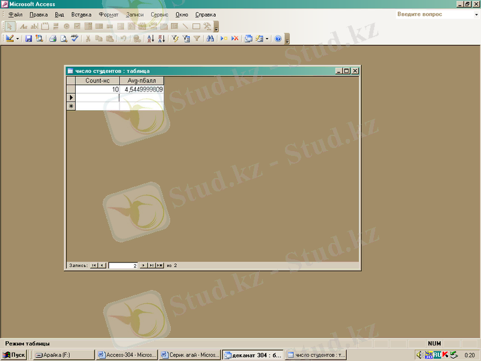Viewport: 481px width, 361px height.
Task: Click the Print icon
Action: 52,39
